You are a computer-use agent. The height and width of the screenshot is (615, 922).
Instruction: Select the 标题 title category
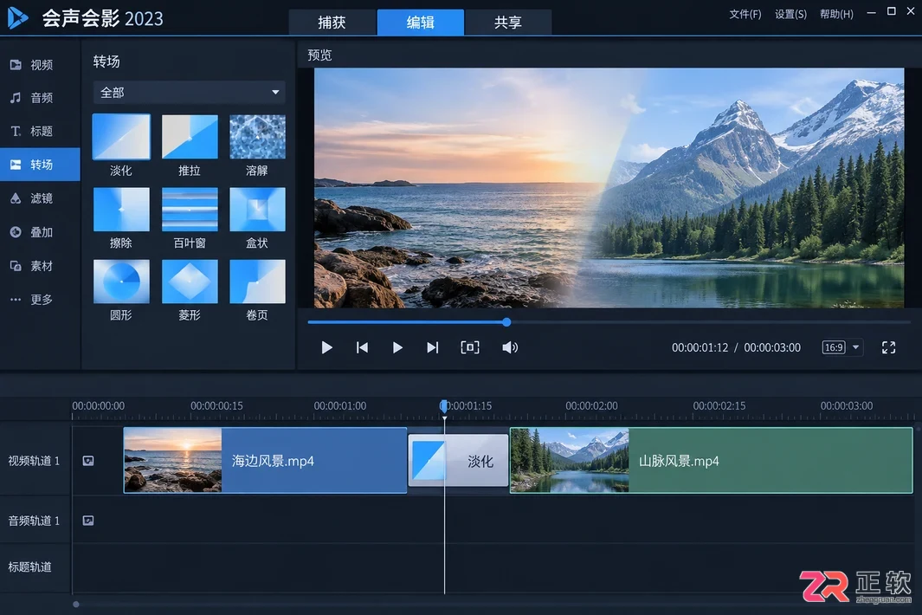coord(40,131)
